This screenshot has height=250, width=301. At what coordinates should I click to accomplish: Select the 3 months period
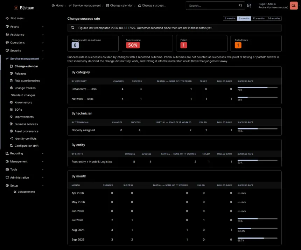(x=230, y=19)
